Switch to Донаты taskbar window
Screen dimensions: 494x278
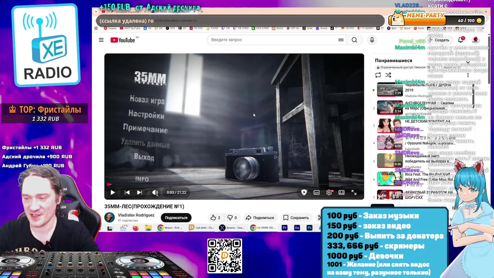point(232,228)
